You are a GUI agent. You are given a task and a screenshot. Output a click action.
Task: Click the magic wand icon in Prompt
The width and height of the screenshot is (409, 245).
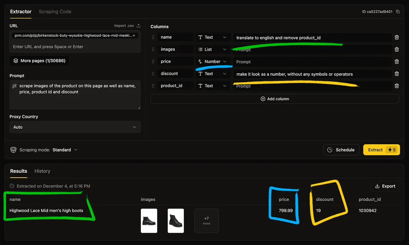[14, 86]
